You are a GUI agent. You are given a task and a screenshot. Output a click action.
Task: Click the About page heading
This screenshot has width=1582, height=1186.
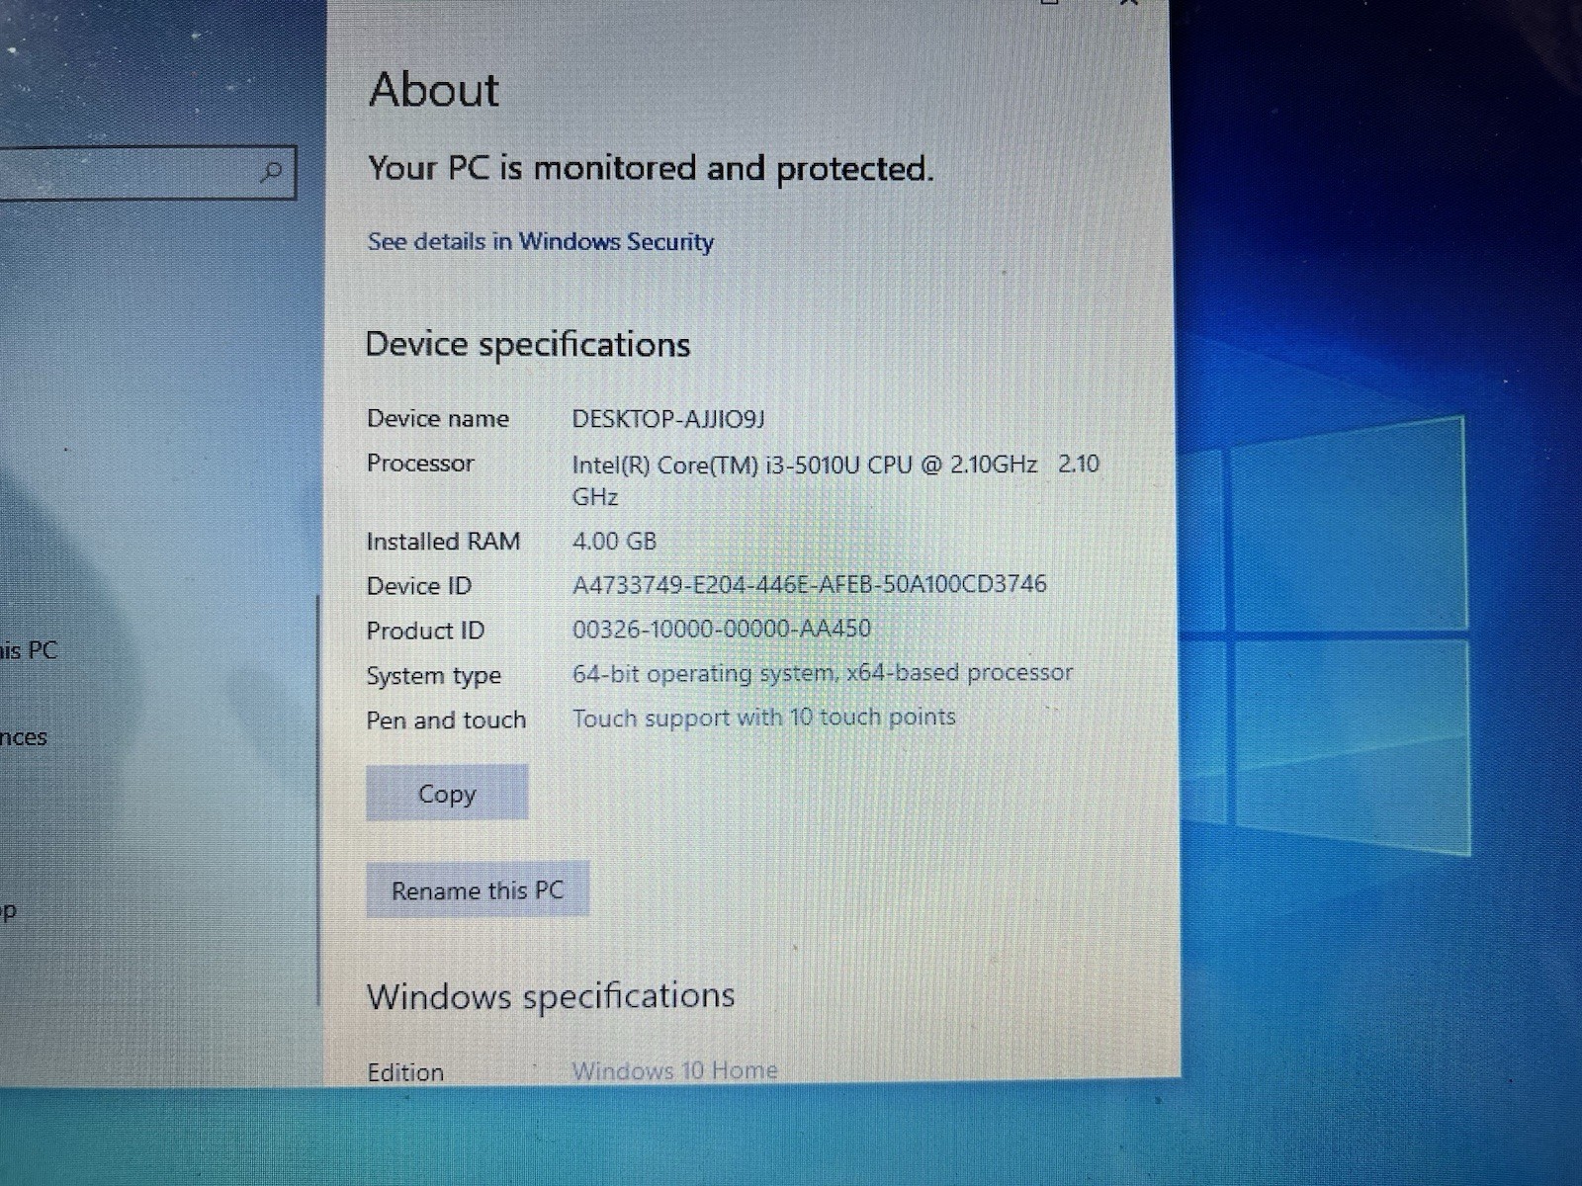(x=434, y=90)
